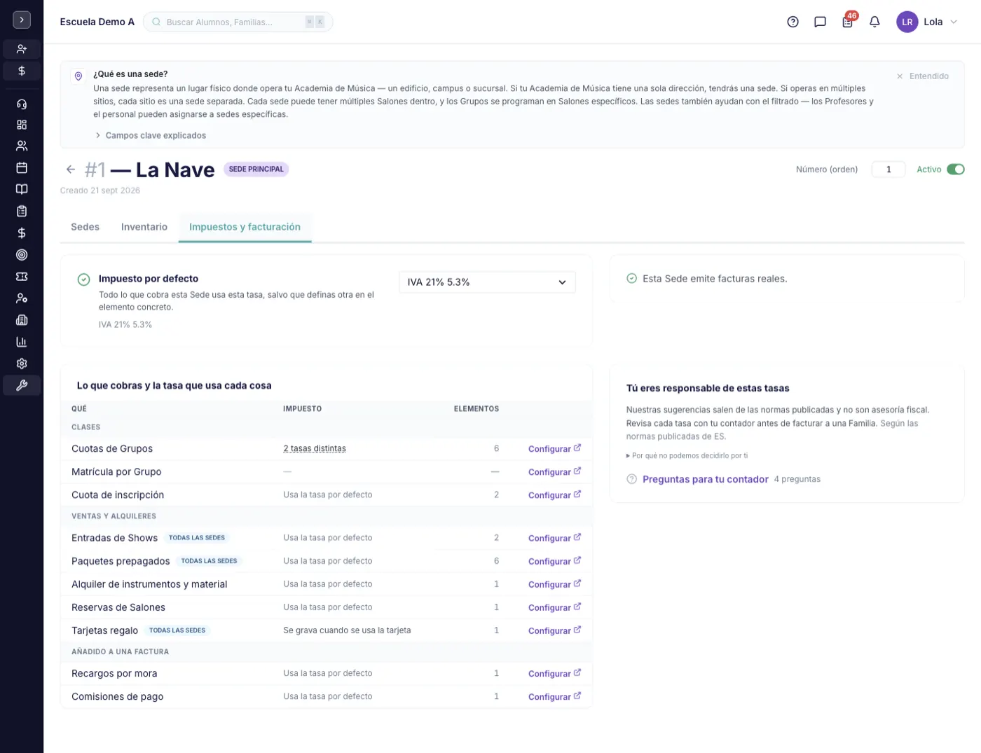
Task: Click Configurar for Recargos por mora
Action: point(554,673)
